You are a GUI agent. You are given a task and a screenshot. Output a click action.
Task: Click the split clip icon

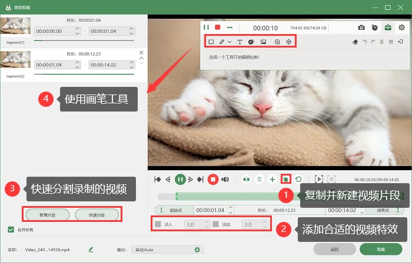247,180
